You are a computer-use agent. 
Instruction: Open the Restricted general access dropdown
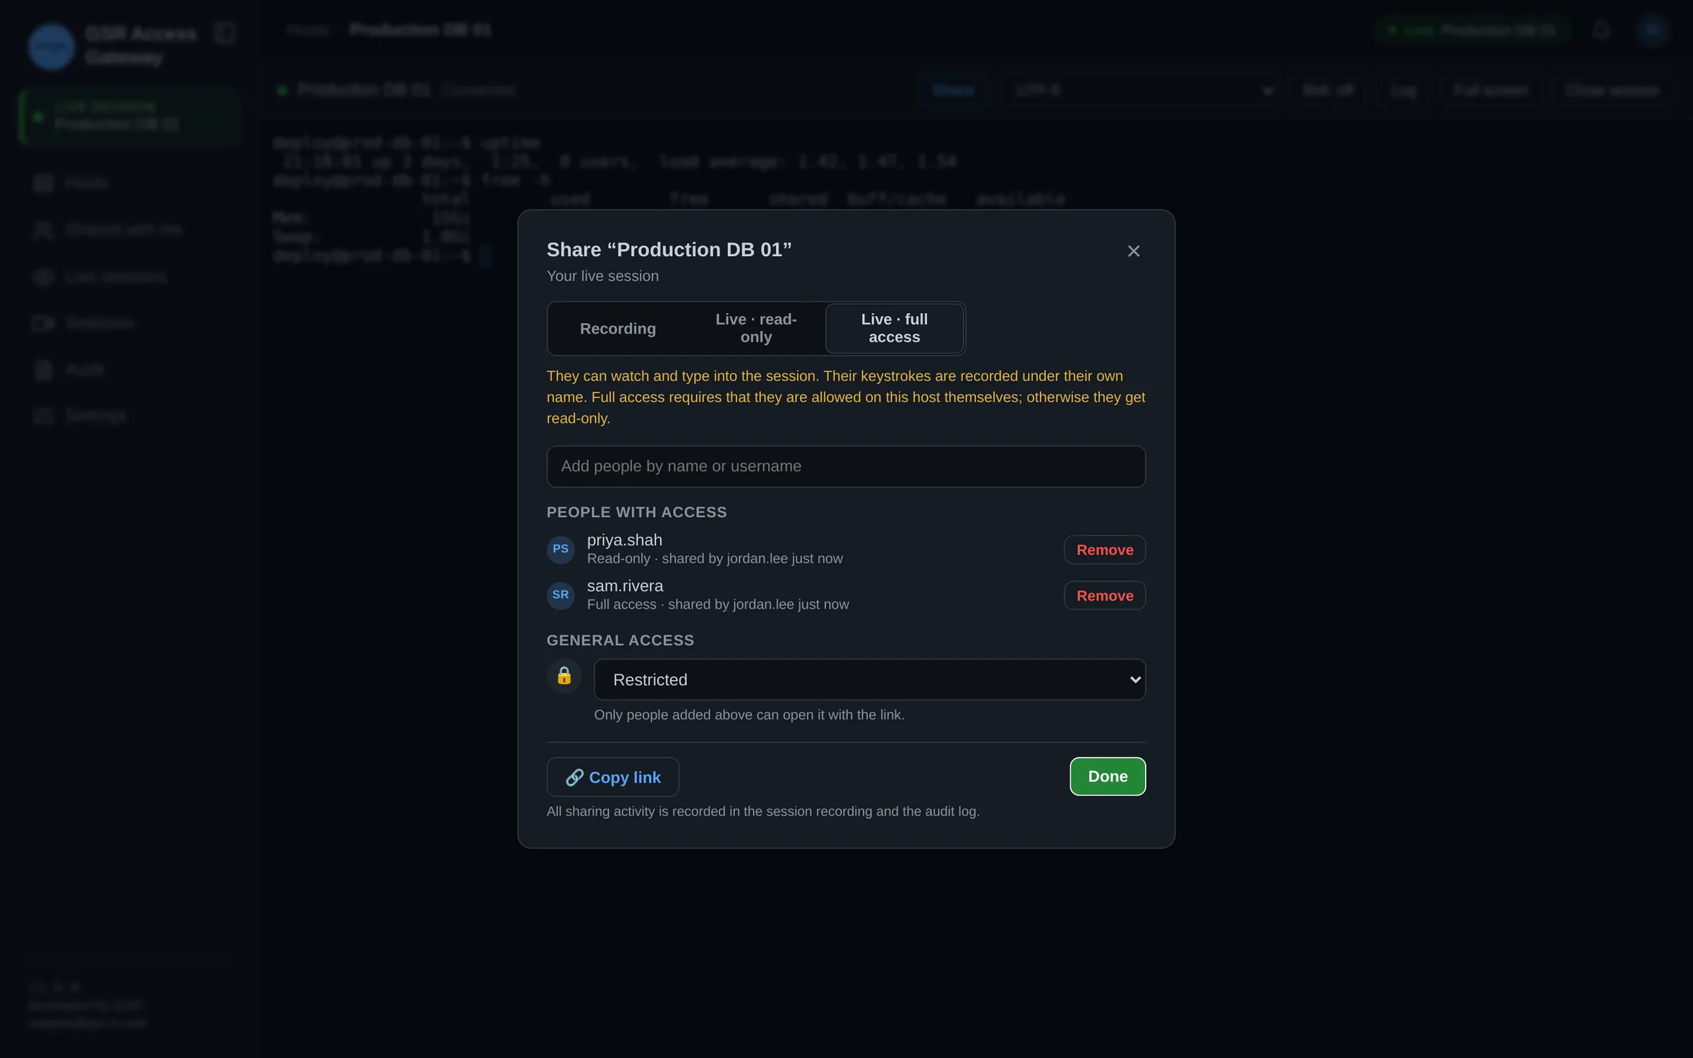(x=869, y=679)
